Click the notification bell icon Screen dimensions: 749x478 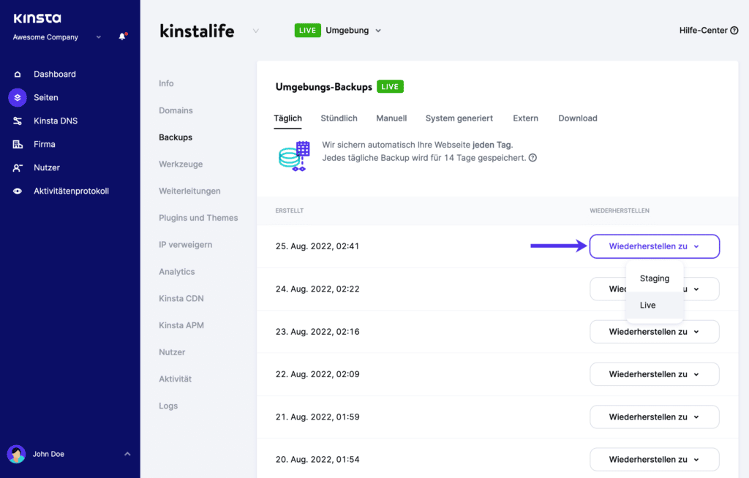(x=122, y=37)
